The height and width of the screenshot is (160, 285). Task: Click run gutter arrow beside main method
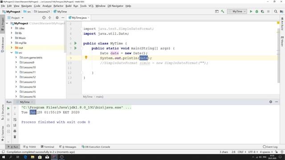(x=75, y=48)
